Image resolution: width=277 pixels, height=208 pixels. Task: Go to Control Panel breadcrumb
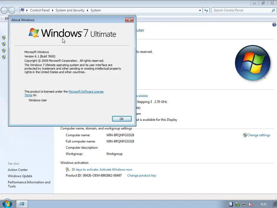(x=40, y=10)
